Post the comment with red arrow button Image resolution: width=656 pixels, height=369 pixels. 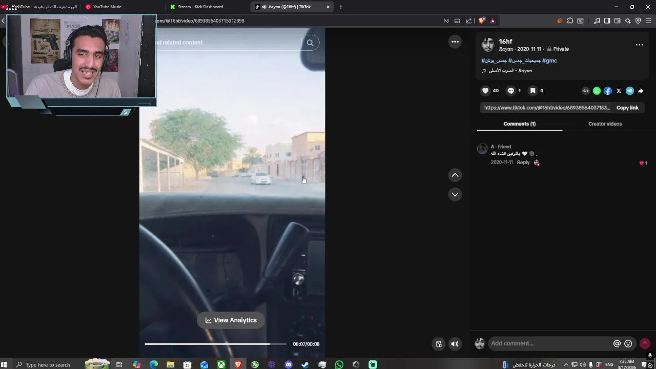pos(645,343)
